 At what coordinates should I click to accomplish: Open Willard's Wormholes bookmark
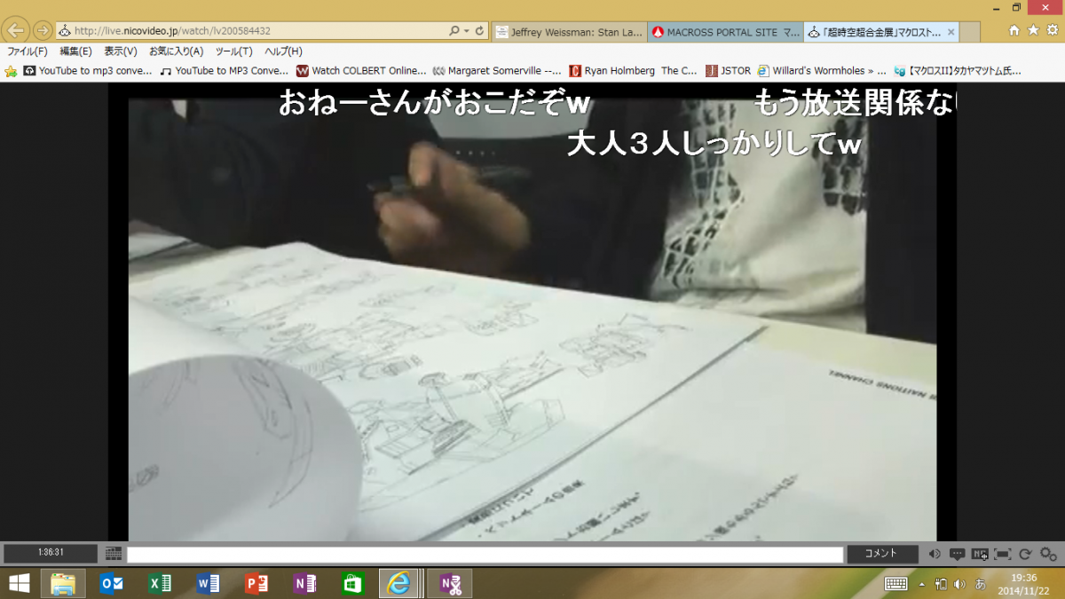click(822, 71)
